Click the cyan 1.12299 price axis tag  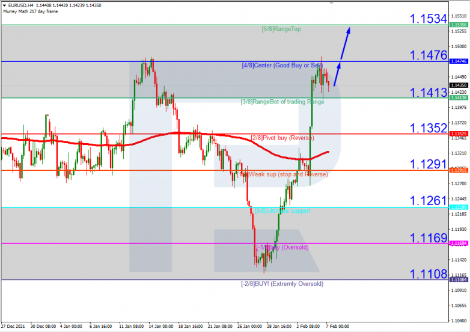point(459,207)
